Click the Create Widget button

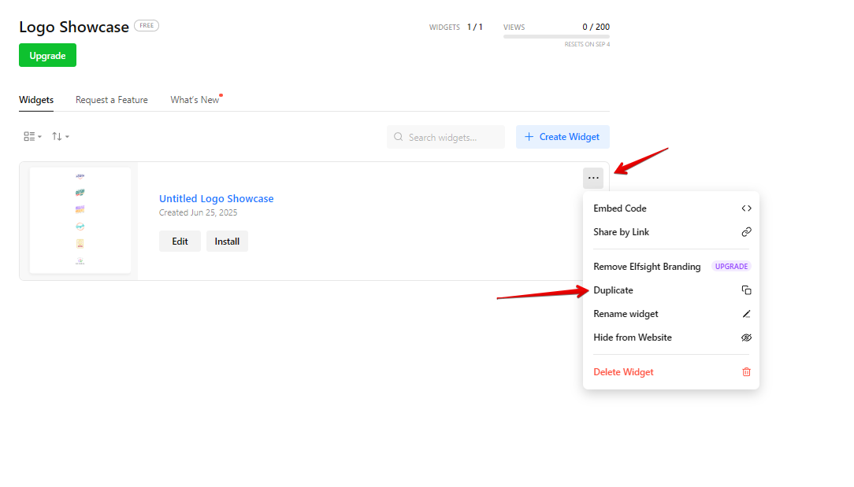click(563, 137)
